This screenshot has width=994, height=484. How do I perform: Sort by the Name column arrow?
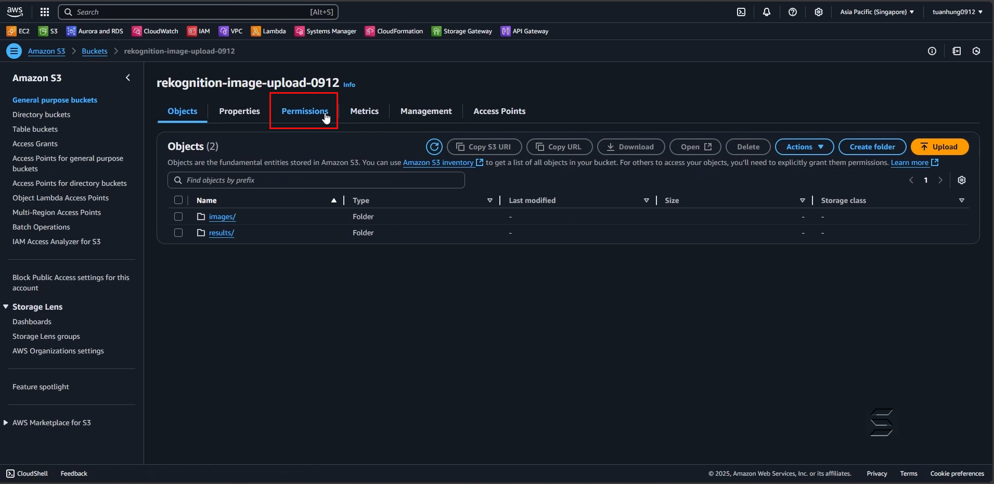(333, 200)
